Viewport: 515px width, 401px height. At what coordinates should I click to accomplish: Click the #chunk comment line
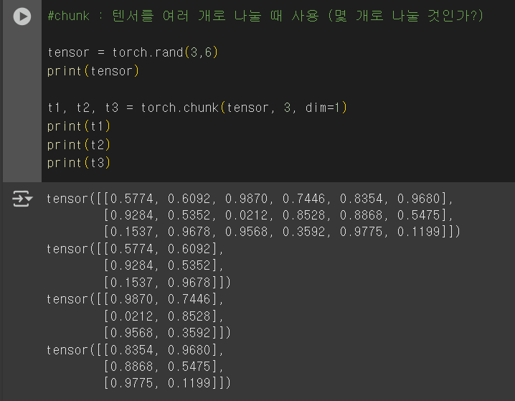[x=265, y=16]
